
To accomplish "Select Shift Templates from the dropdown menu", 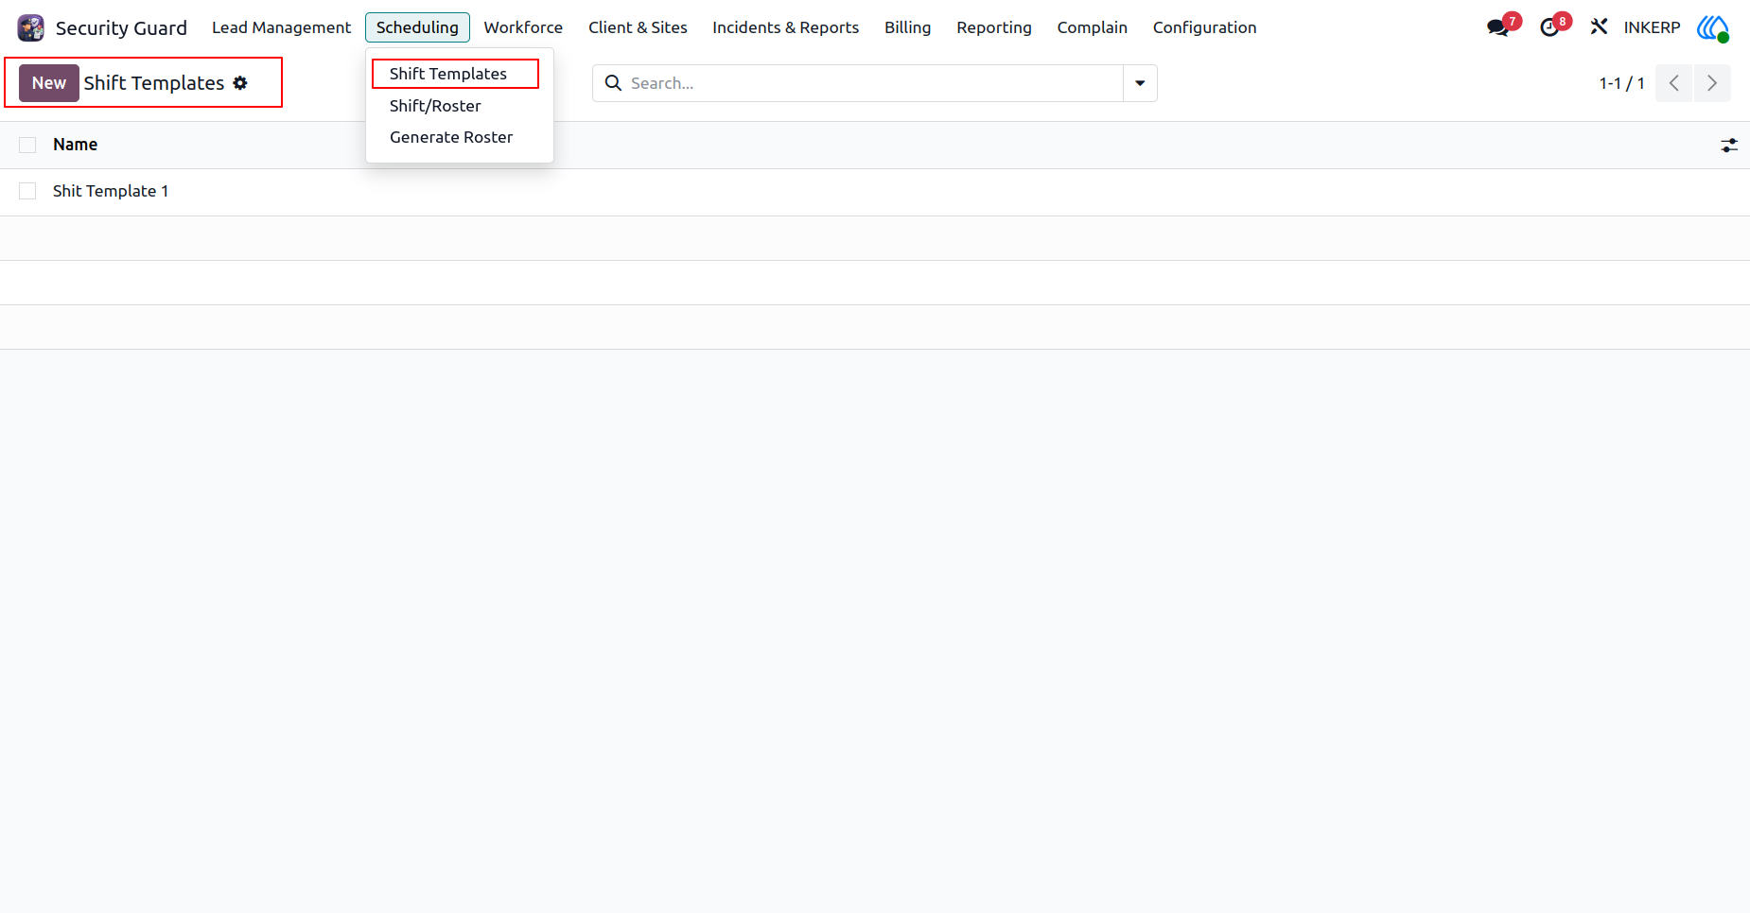I will pyautogui.click(x=448, y=74).
